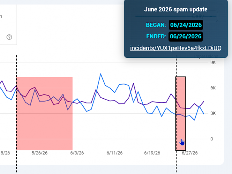Open the incidents/YUX1peHev5a4fkxLDiUQ link
The height and width of the screenshot is (174, 232).
(x=176, y=48)
